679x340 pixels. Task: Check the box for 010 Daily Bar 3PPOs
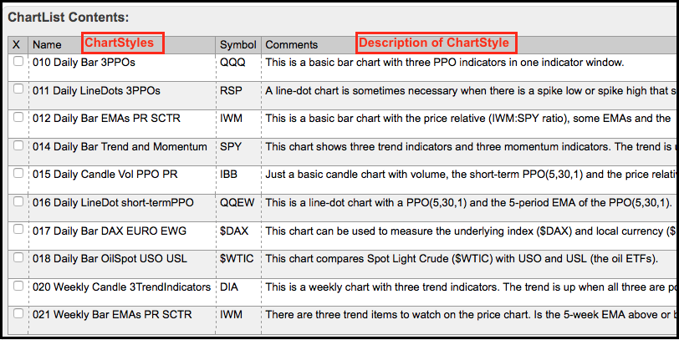[x=18, y=61]
